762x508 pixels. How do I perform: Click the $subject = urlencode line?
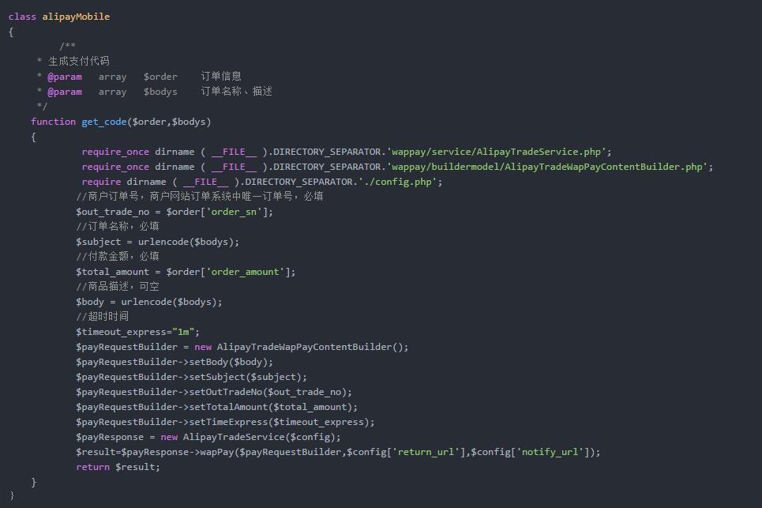(x=157, y=242)
